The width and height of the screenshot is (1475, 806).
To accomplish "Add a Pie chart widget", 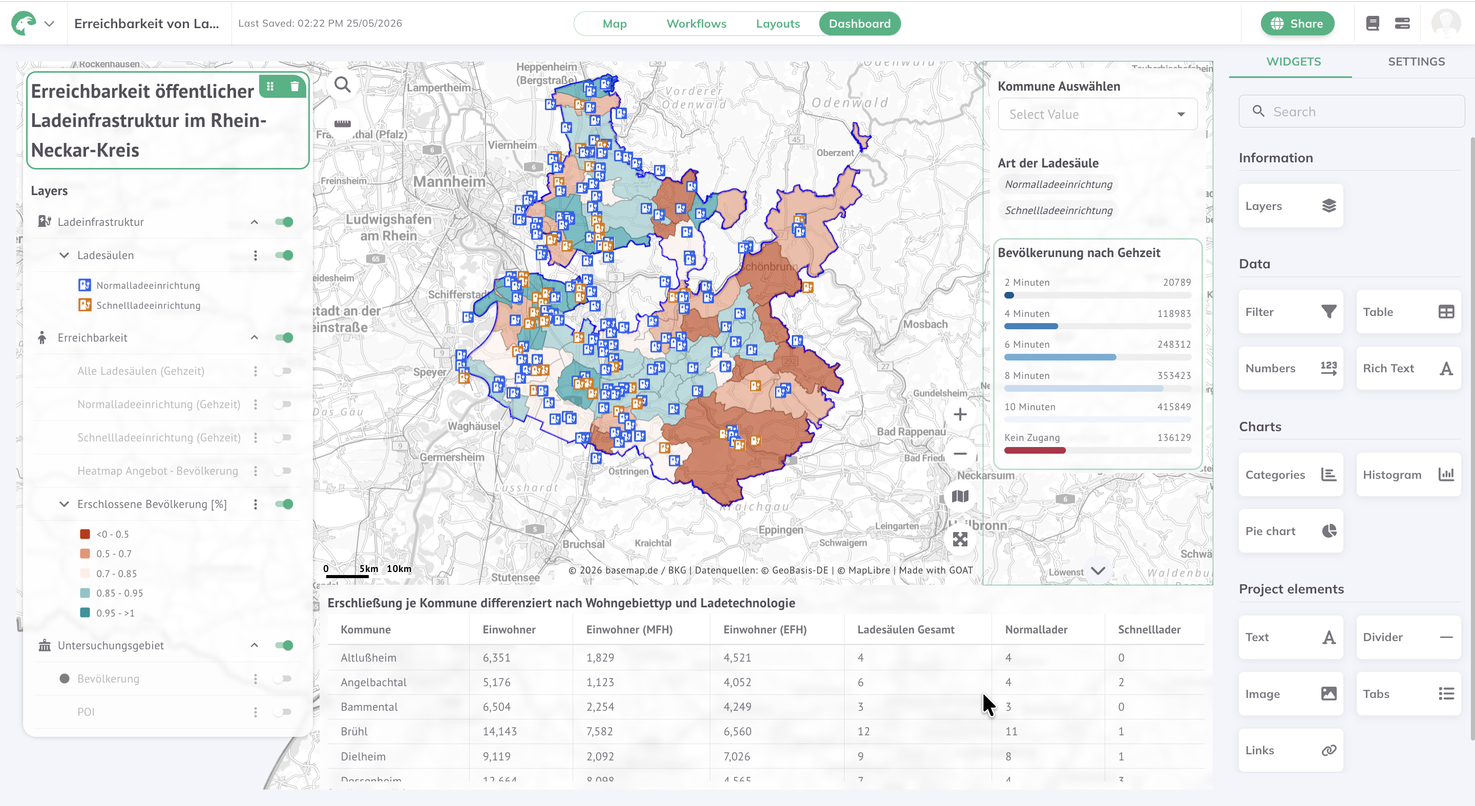I will tap(1291, 531).
